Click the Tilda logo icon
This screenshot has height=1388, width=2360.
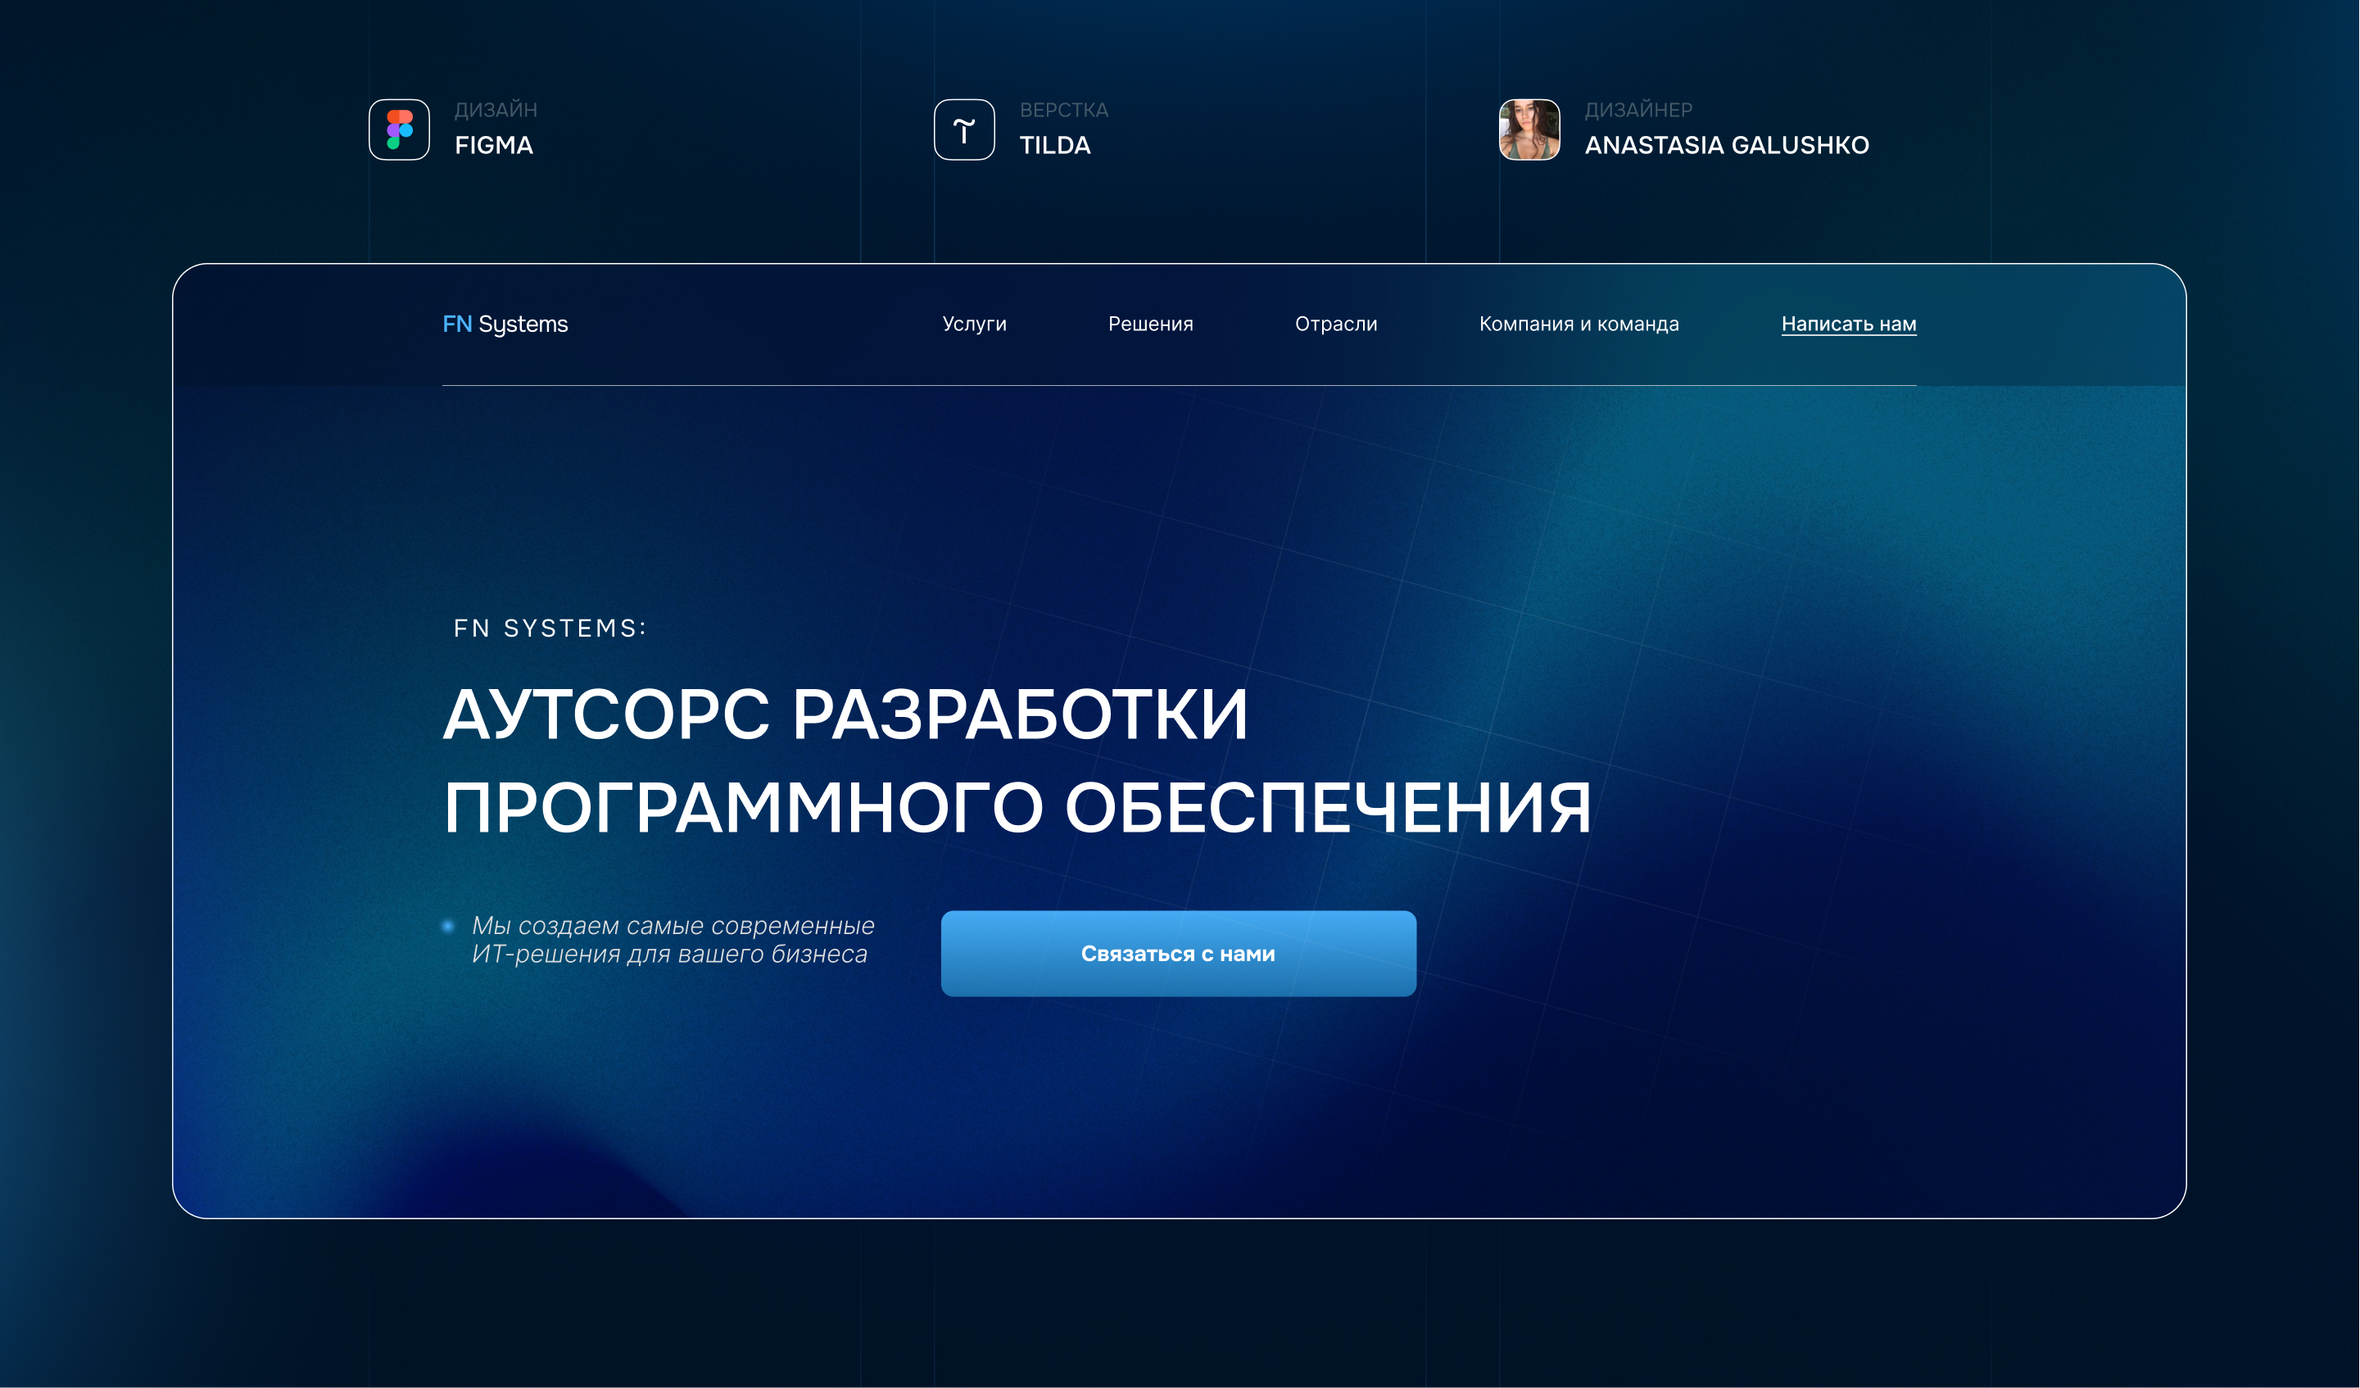point(963,129)
